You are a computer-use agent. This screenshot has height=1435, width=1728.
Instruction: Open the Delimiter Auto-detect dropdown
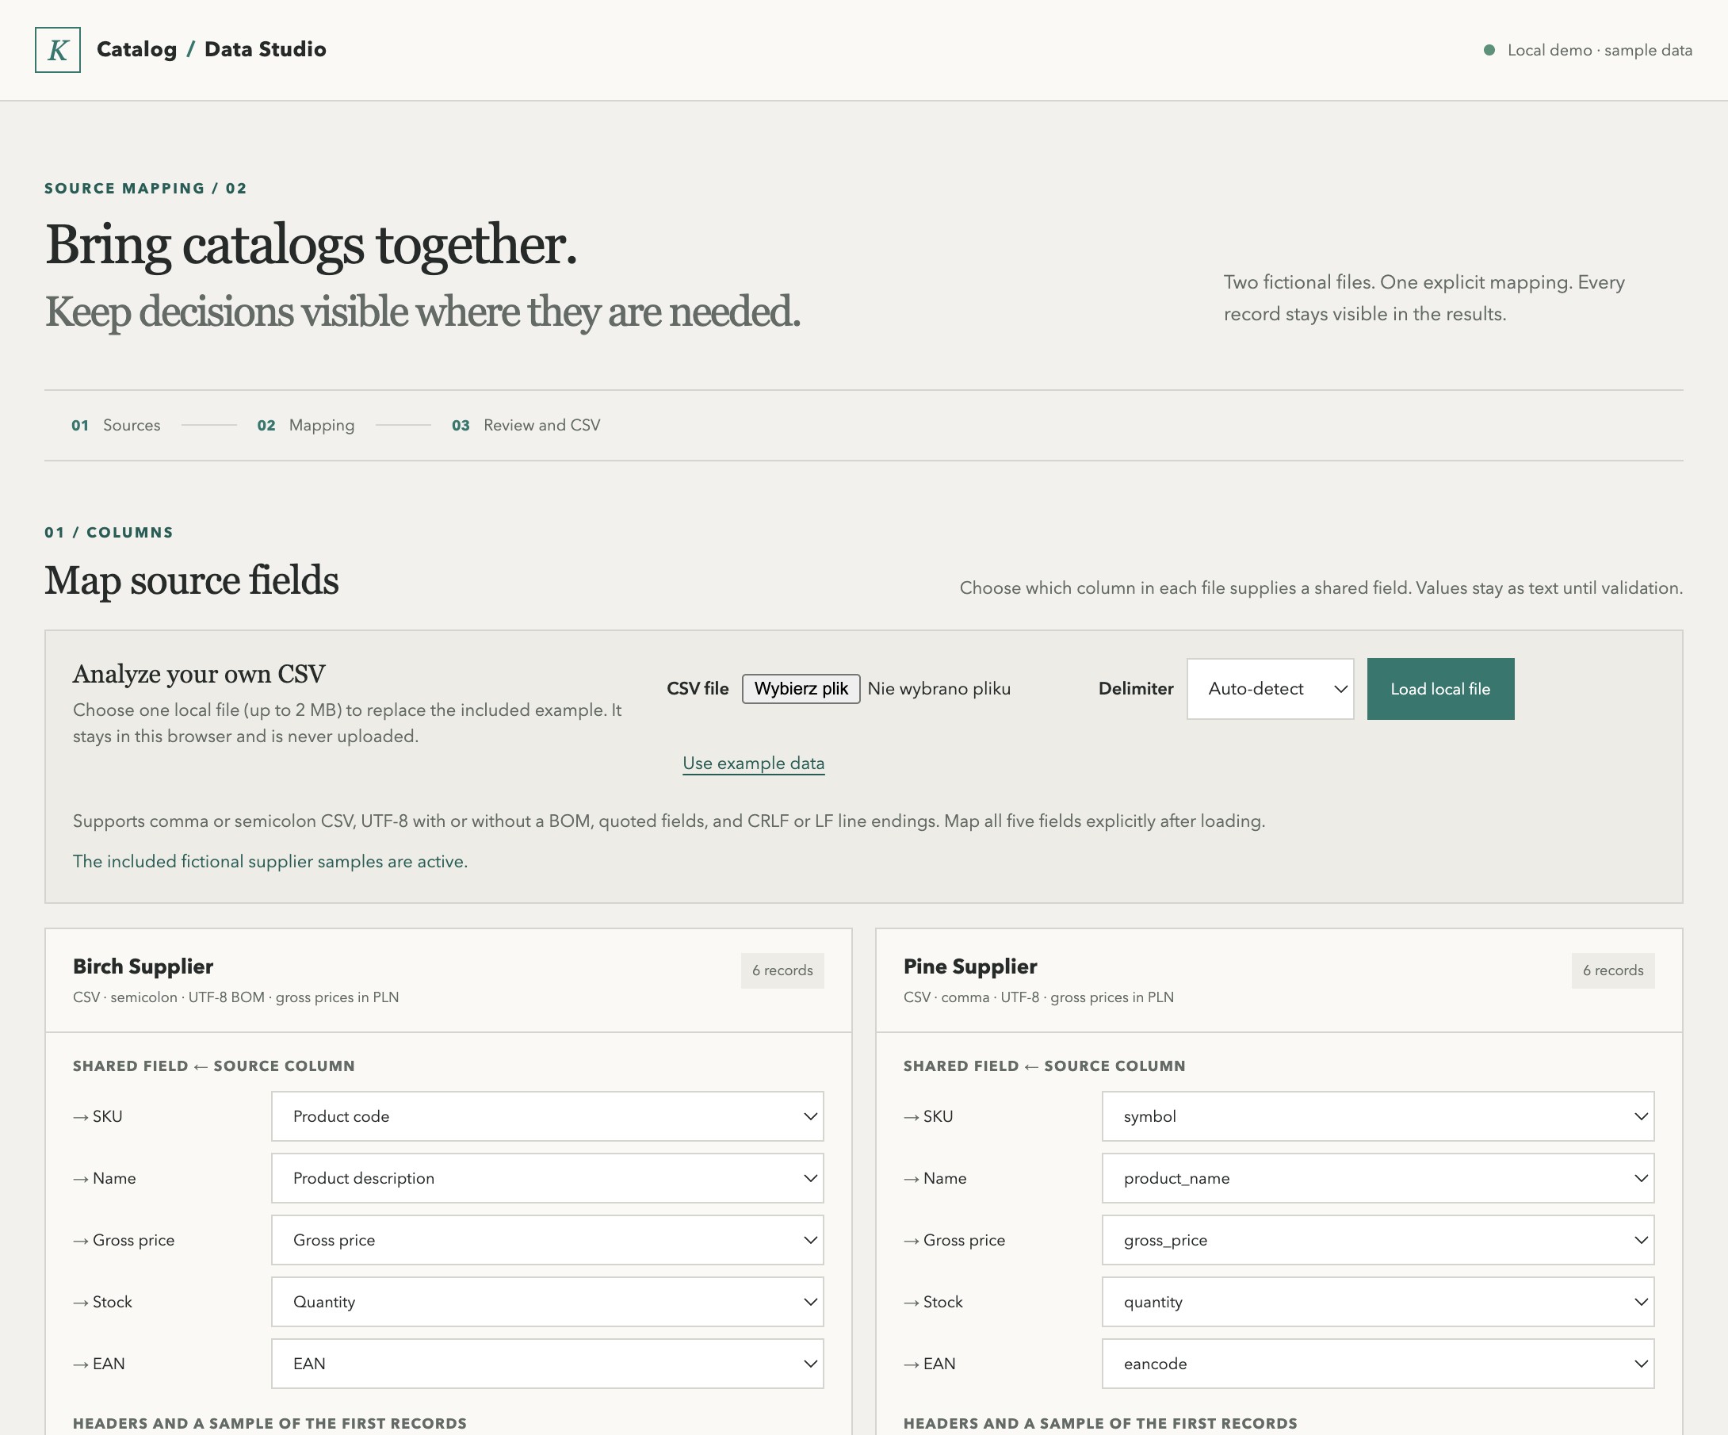click(x=1270, y=689)
